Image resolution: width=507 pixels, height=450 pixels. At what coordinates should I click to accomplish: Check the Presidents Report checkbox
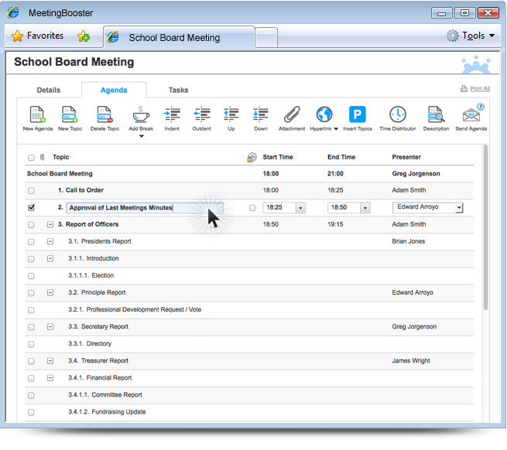pyautogui.click(x=31, y=242)
